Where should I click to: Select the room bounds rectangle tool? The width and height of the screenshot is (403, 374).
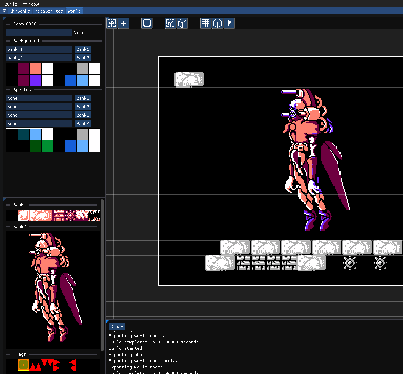click(147, 24)
